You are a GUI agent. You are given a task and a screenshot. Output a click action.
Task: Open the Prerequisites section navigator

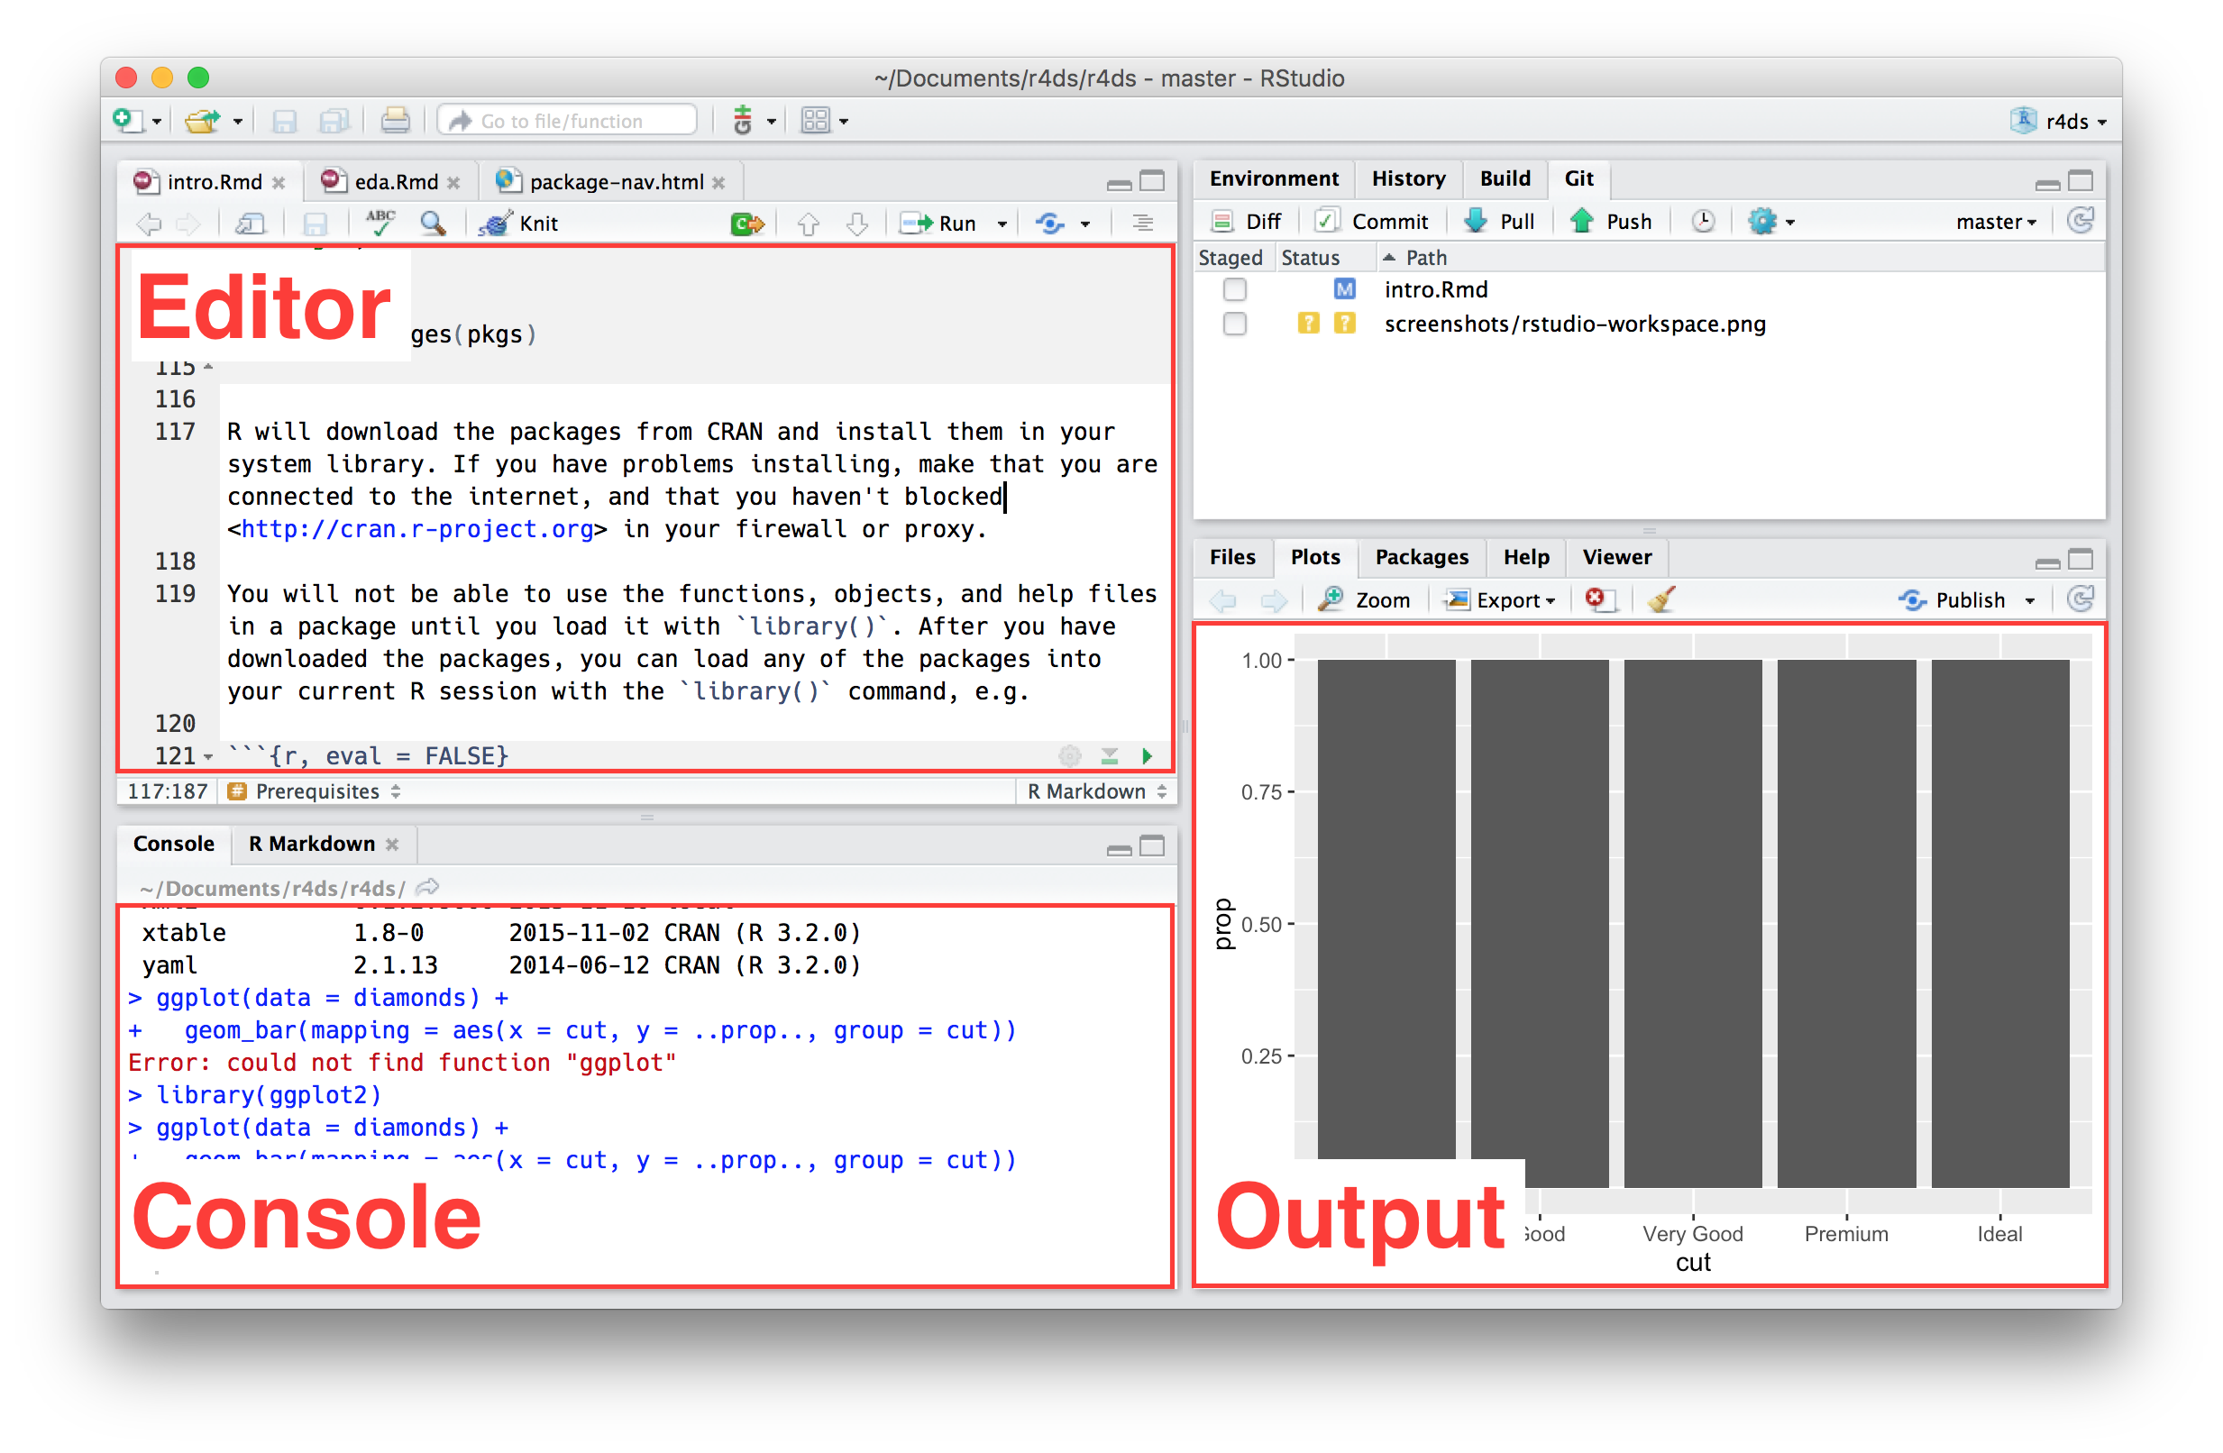click(316, 790)
